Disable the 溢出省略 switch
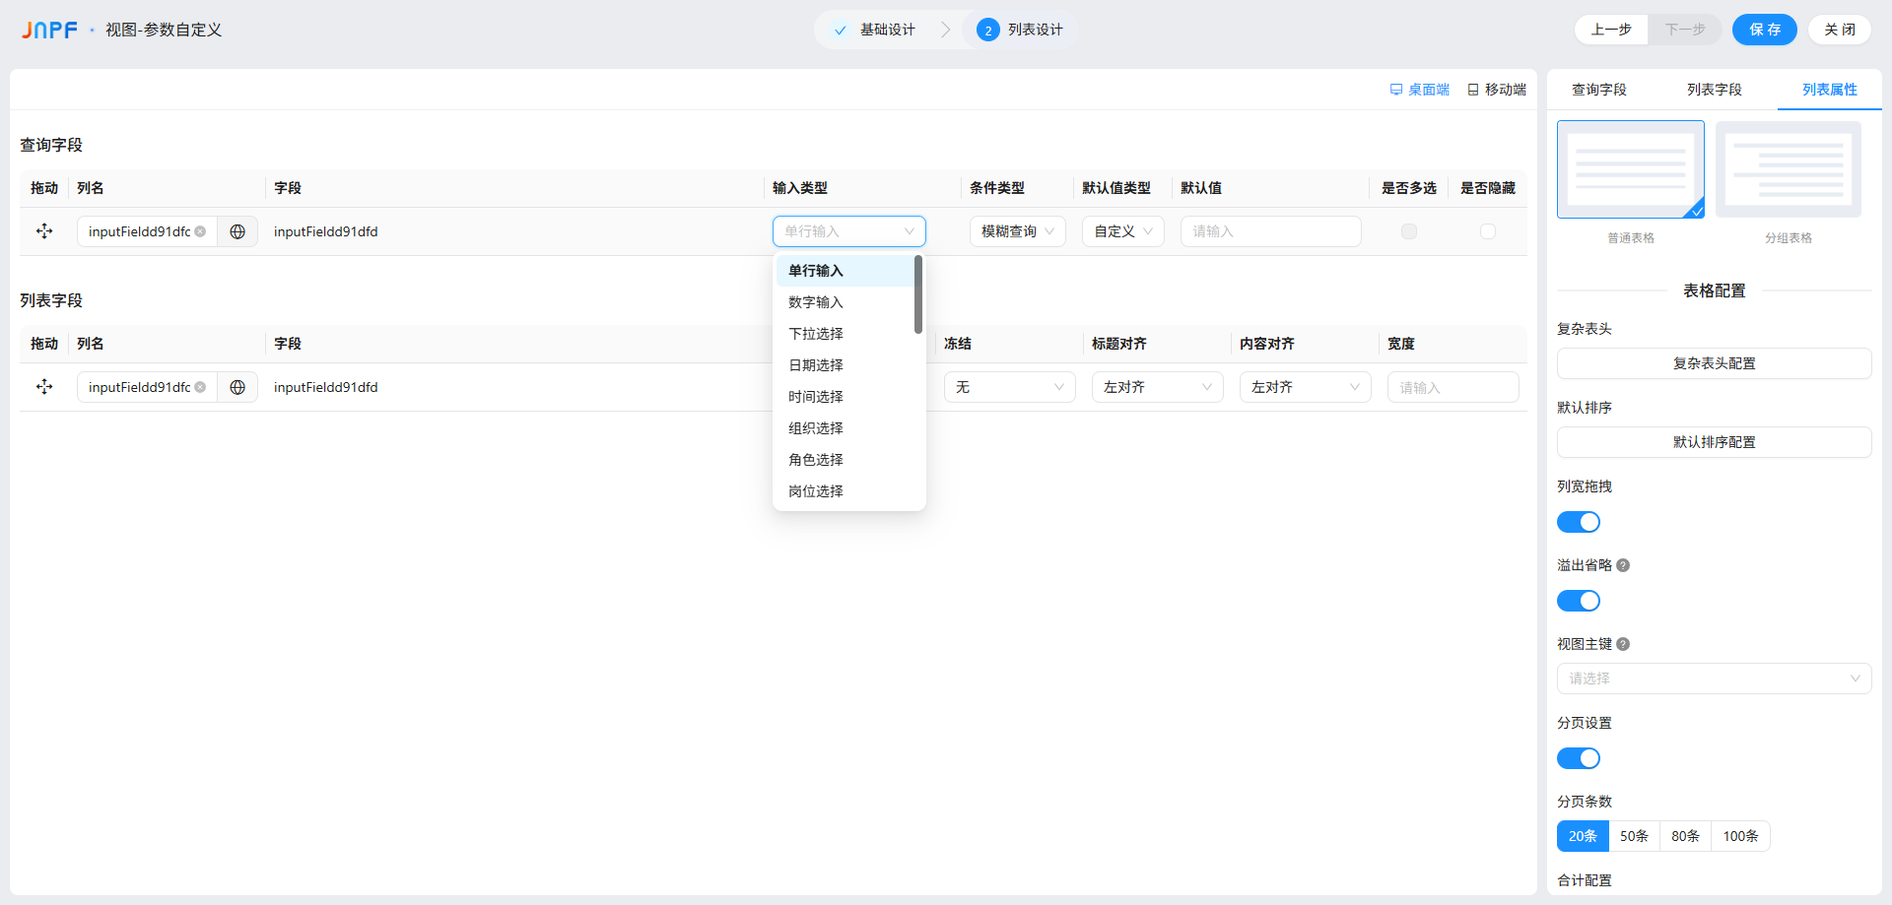 (x=1578, y=601)
